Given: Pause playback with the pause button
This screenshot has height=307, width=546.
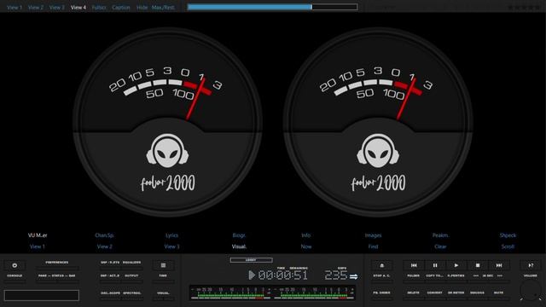Looking at the screenshot, I should (435, 265).
